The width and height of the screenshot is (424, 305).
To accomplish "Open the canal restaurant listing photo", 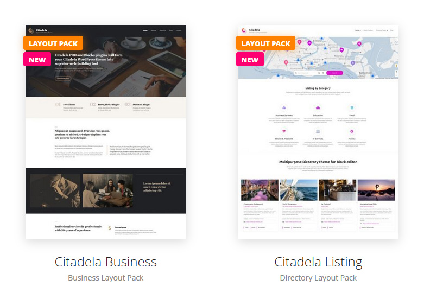I will point(260,190).
